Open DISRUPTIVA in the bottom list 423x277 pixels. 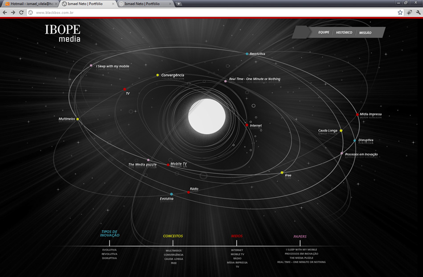point(110,258)
